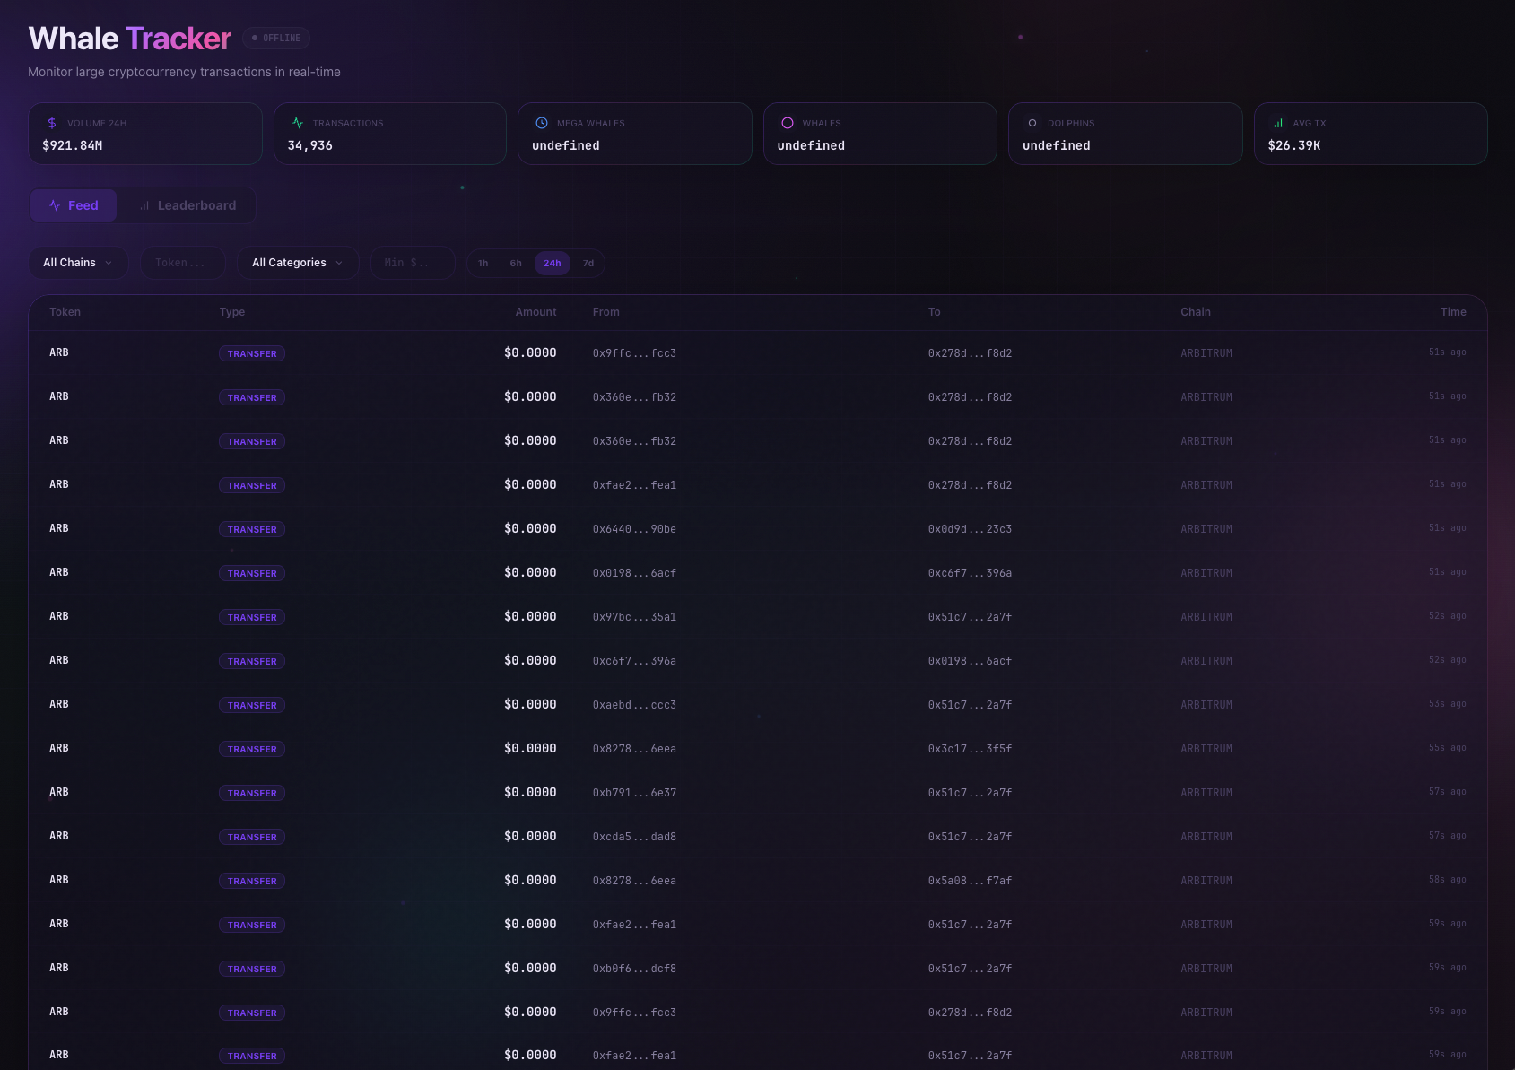Select the Feed tab

pyautogui.click(x=74, y=204)
